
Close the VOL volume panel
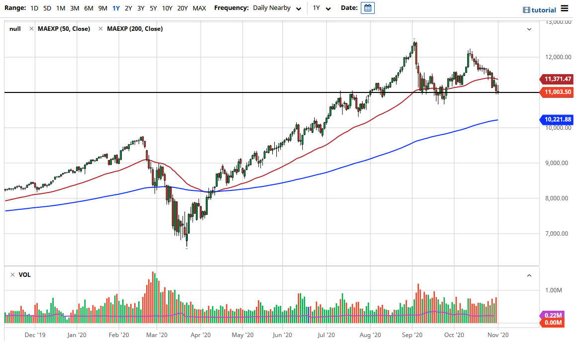tap(13, 274)
